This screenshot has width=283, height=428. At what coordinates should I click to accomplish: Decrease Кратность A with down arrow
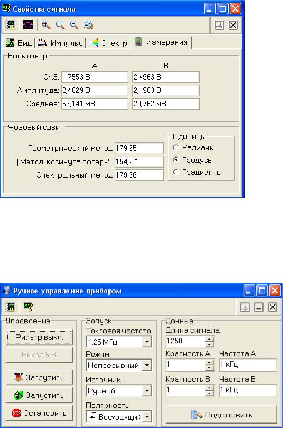click(x=209, y=367)
